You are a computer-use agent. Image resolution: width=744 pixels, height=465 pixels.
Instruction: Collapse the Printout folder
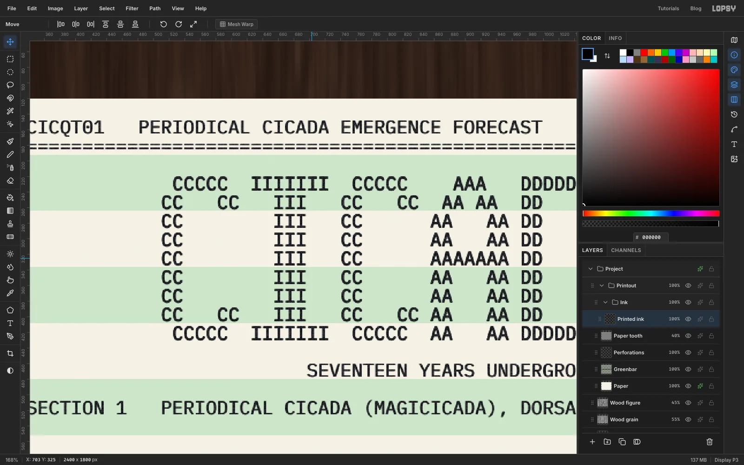point(602,286)
